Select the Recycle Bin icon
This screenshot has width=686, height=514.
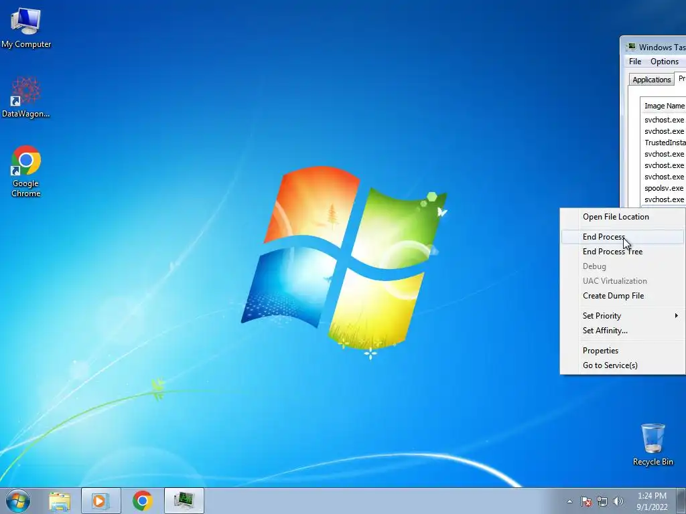tap(653, 444)
